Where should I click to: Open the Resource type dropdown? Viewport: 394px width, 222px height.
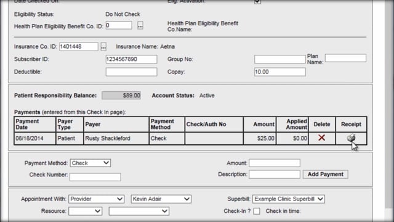pyautogui.click(x=85, y=211)
